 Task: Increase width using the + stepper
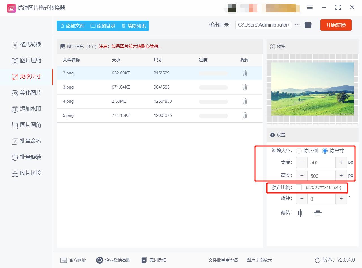(x=341, y=162)
